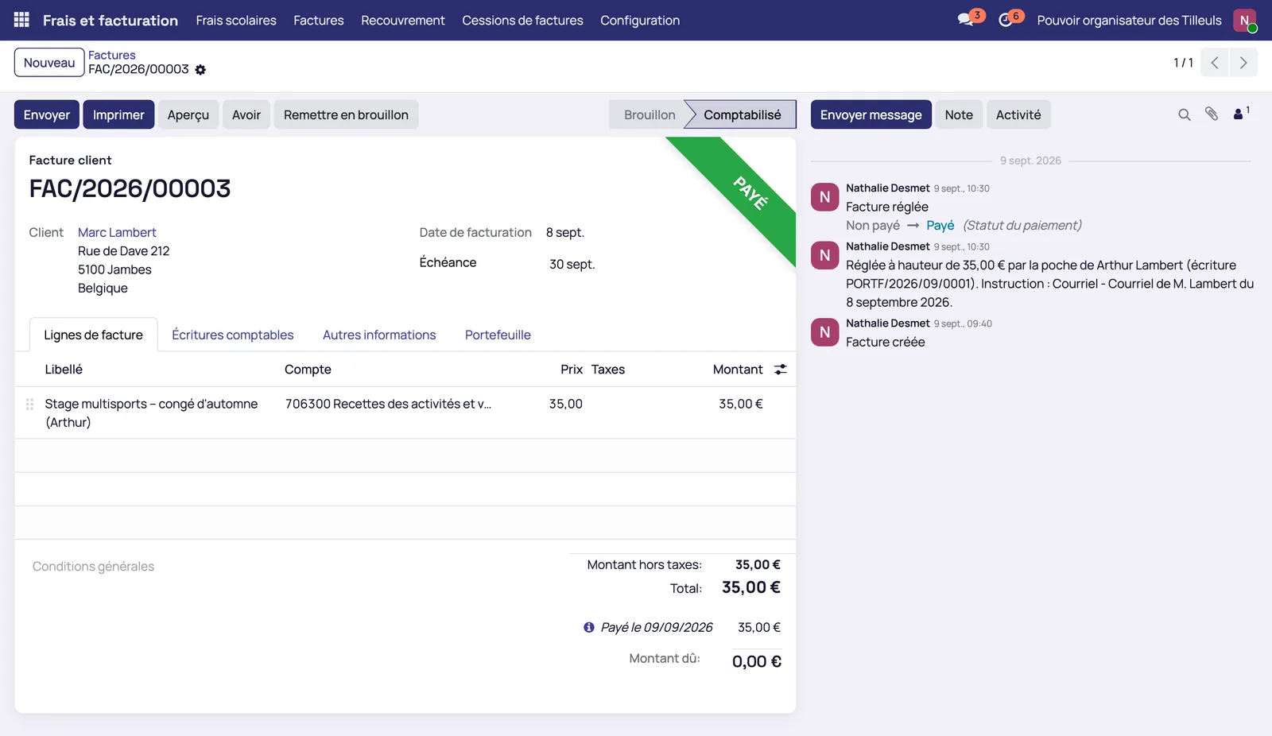Open the Cessions de factures menu
This screenshot has width=1272, height=736.
(522, 20)
